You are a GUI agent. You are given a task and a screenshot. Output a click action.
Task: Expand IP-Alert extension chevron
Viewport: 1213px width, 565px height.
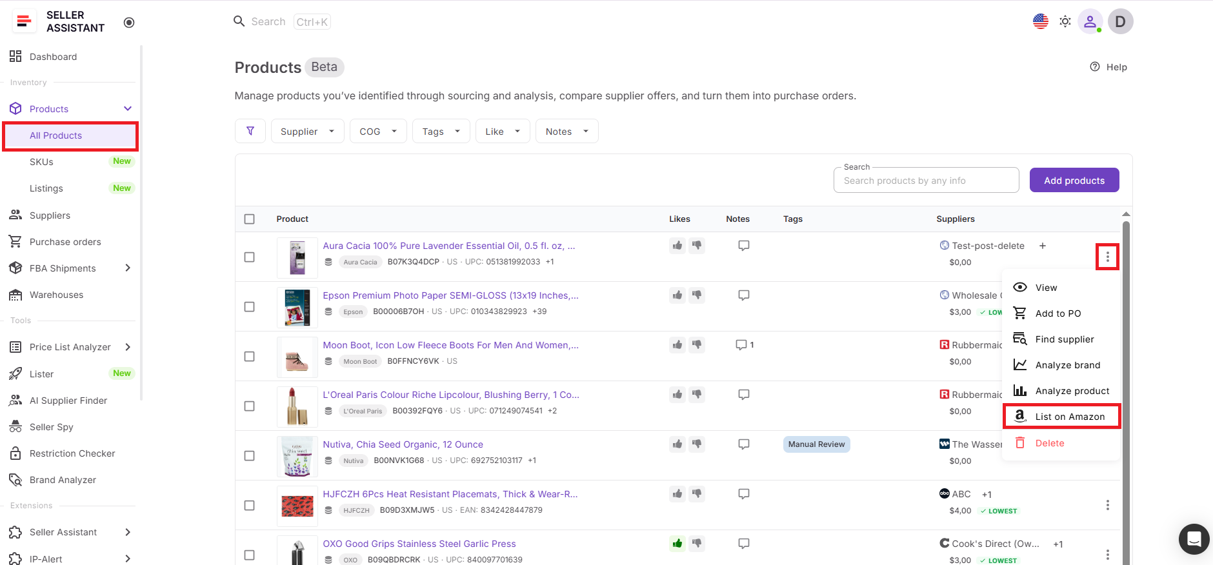click(128, 559)
